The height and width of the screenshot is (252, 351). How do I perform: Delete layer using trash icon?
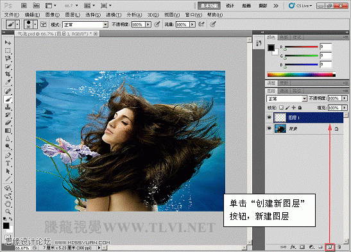[x=339, y=247]
